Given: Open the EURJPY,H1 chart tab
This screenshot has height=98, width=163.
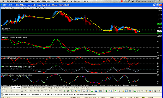Looking at the screenshot, I should (x=36, y=88).
